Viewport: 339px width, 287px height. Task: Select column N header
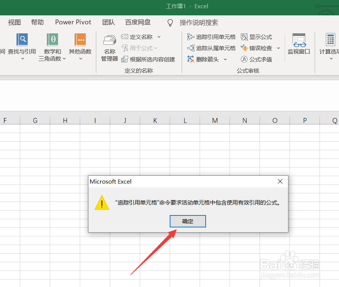click(245, 120)
